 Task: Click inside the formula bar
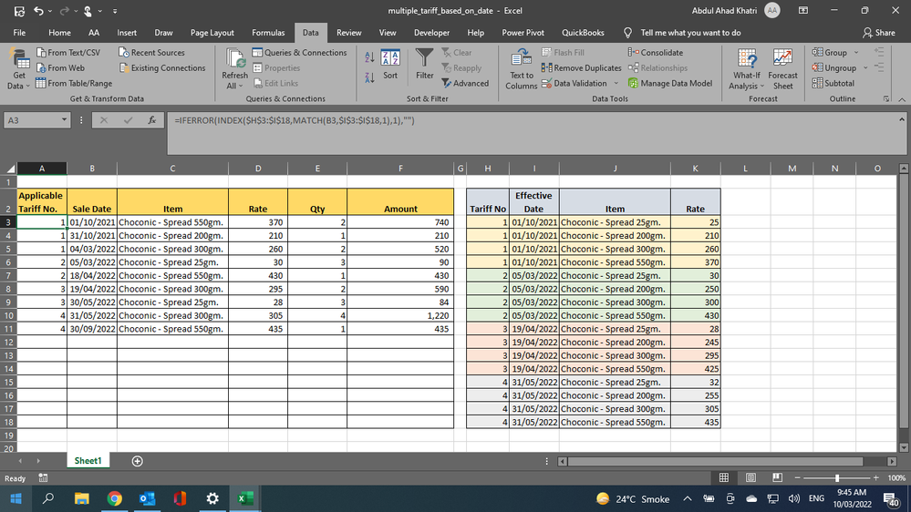pyautogui.click(x=532, y=134)
